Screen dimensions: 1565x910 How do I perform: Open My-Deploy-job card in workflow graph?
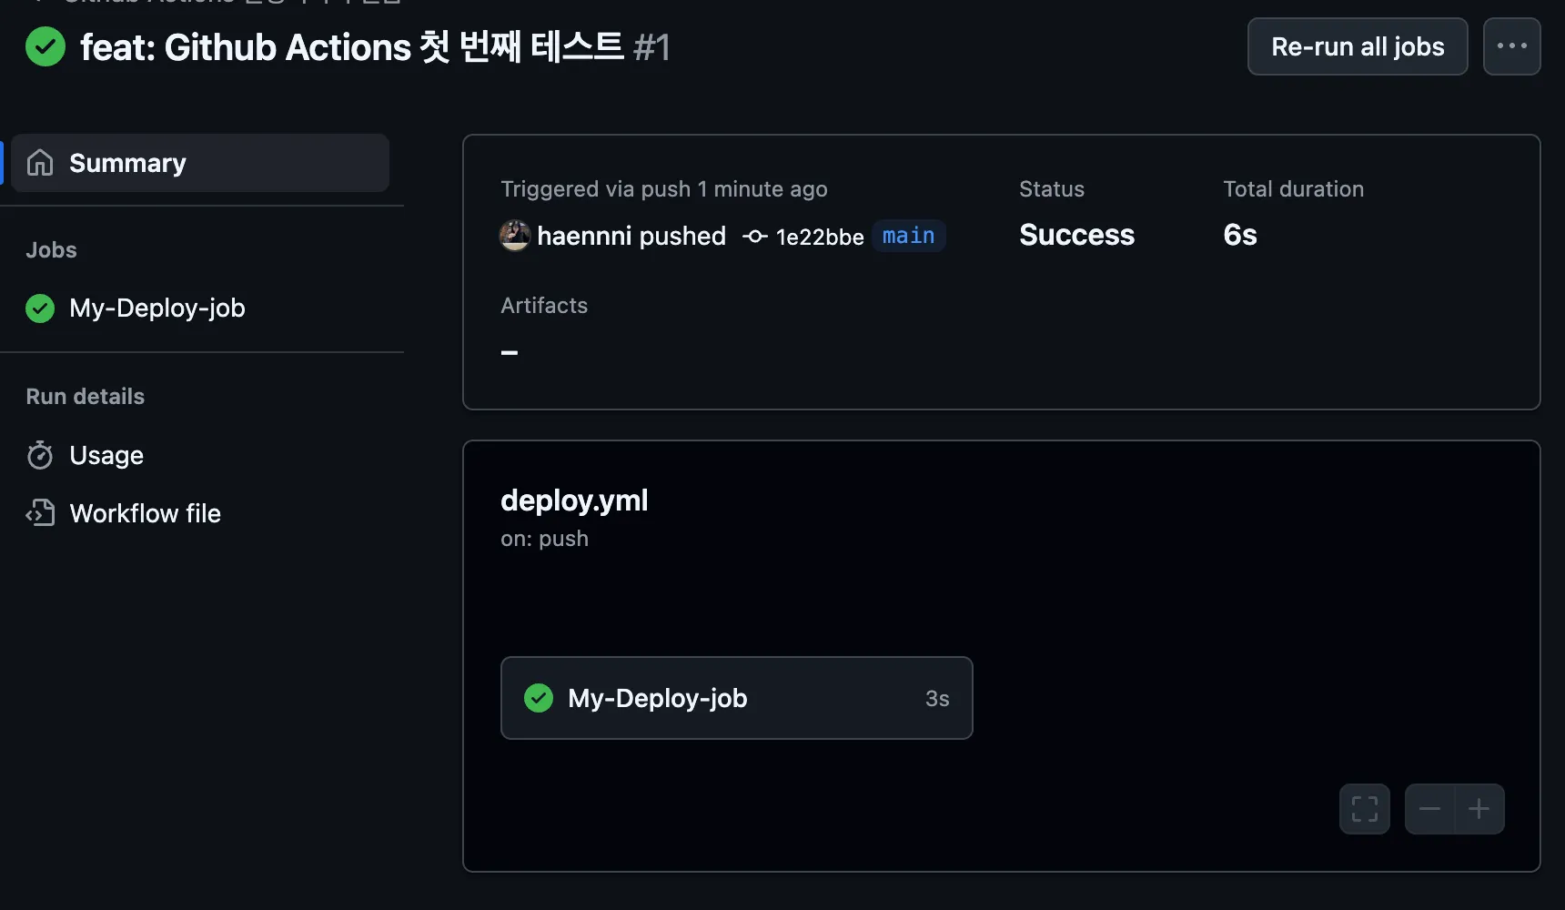coord(737,698)
